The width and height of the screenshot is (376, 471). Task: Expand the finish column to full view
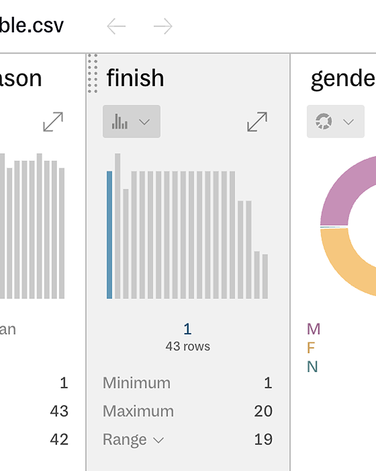coord(257,122)
